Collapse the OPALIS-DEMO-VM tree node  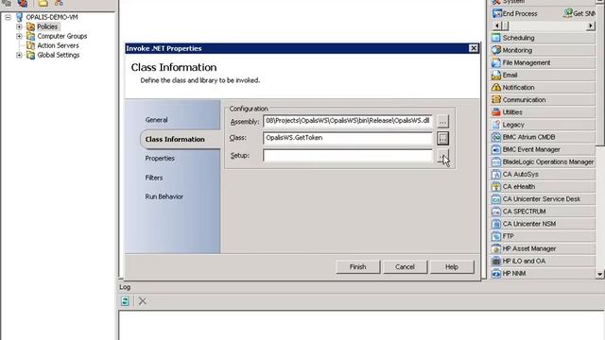coord(9,17)
